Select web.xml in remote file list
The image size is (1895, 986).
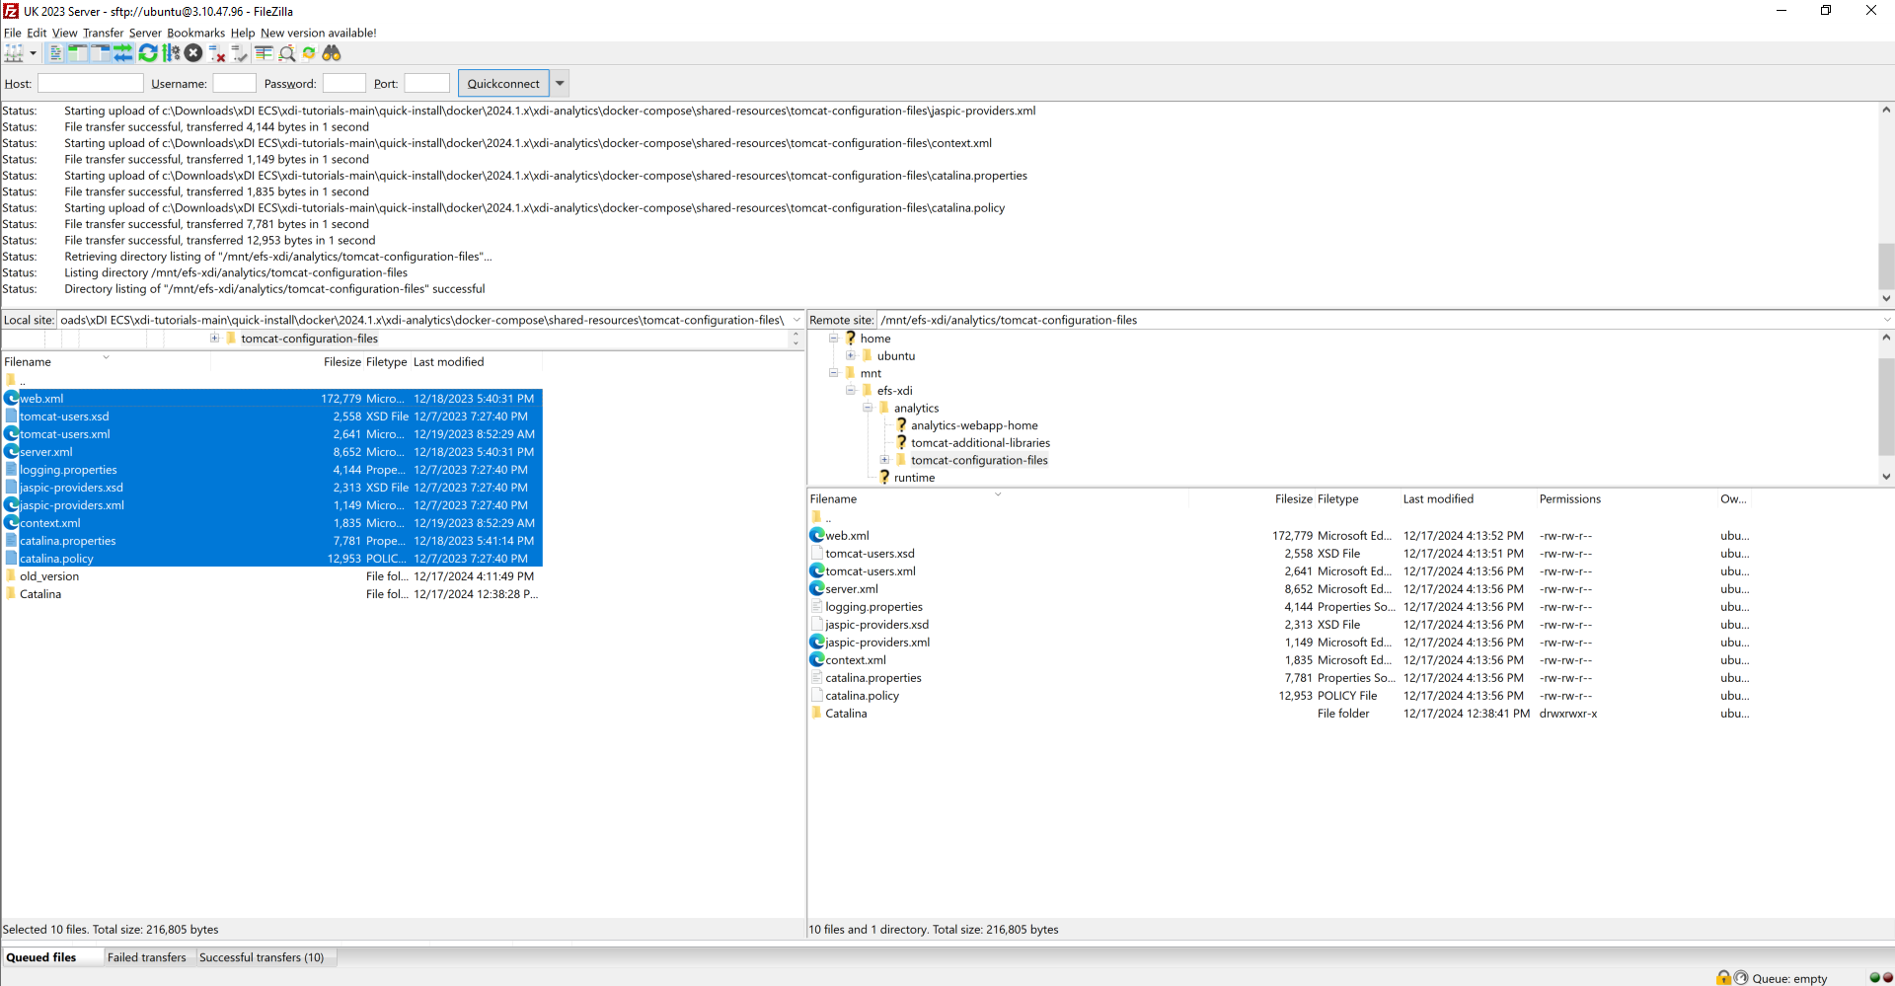(x=847, y=536)
